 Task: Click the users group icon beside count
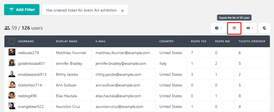7,28
